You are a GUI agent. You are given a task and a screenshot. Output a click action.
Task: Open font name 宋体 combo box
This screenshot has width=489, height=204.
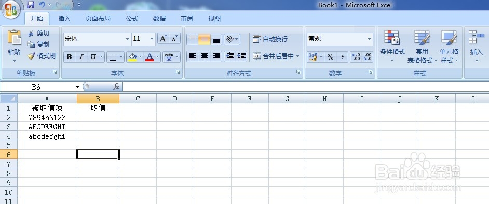tap(97, 39)
